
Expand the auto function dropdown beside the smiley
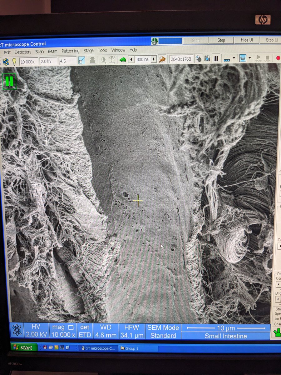(x=249, y=59)
